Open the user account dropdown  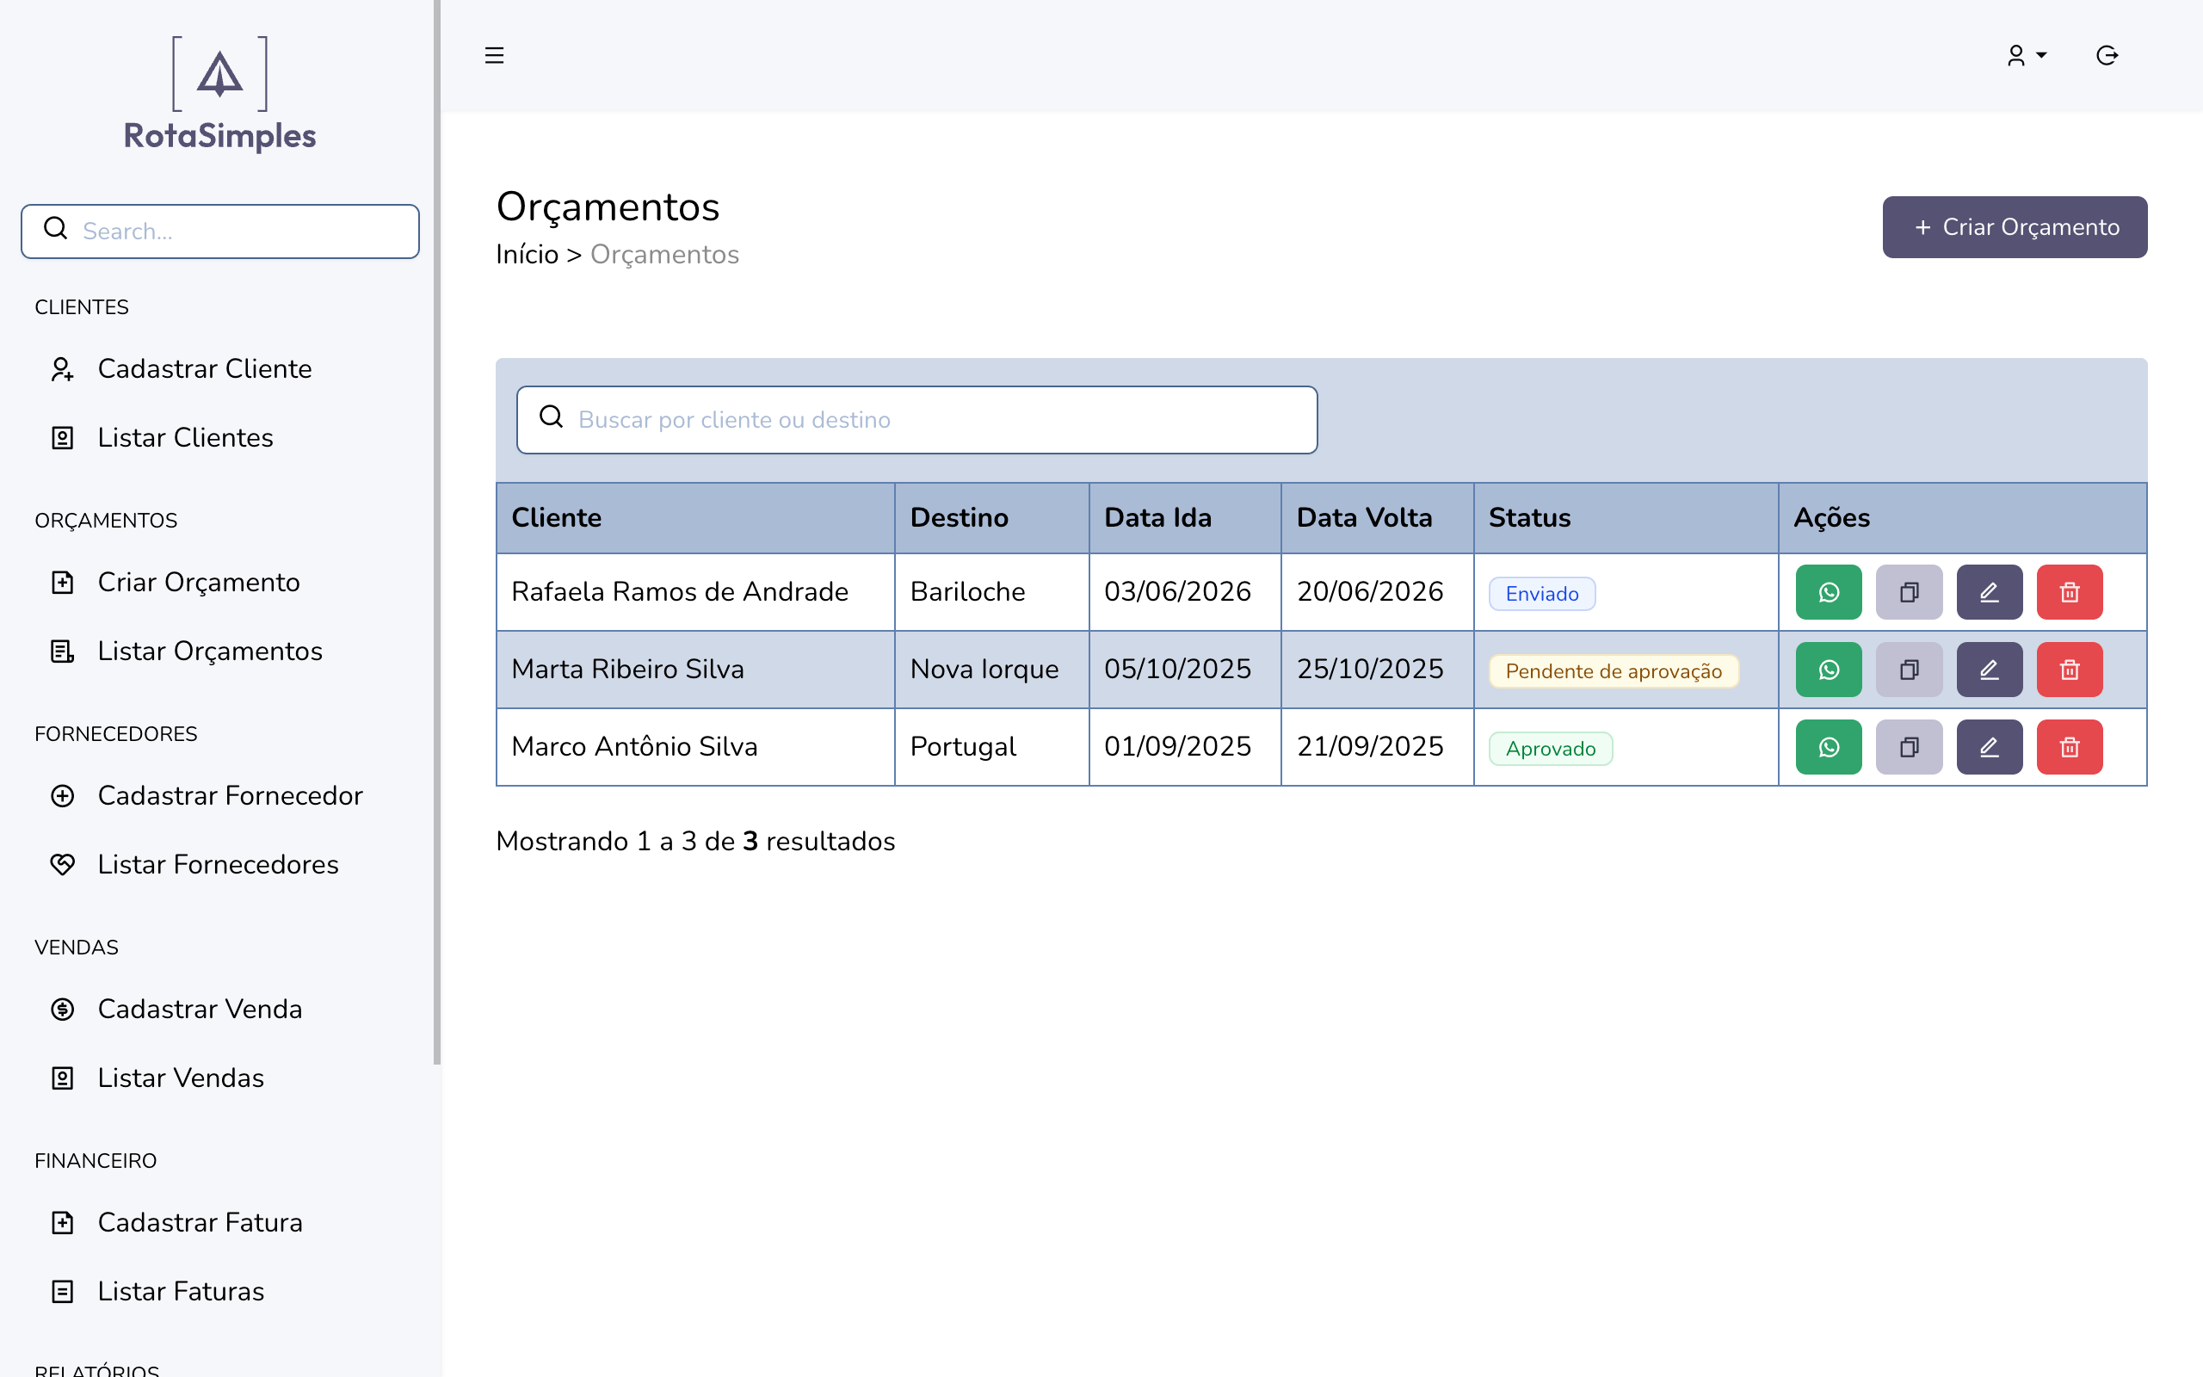pyautogui.click(x=2027, y=56)
